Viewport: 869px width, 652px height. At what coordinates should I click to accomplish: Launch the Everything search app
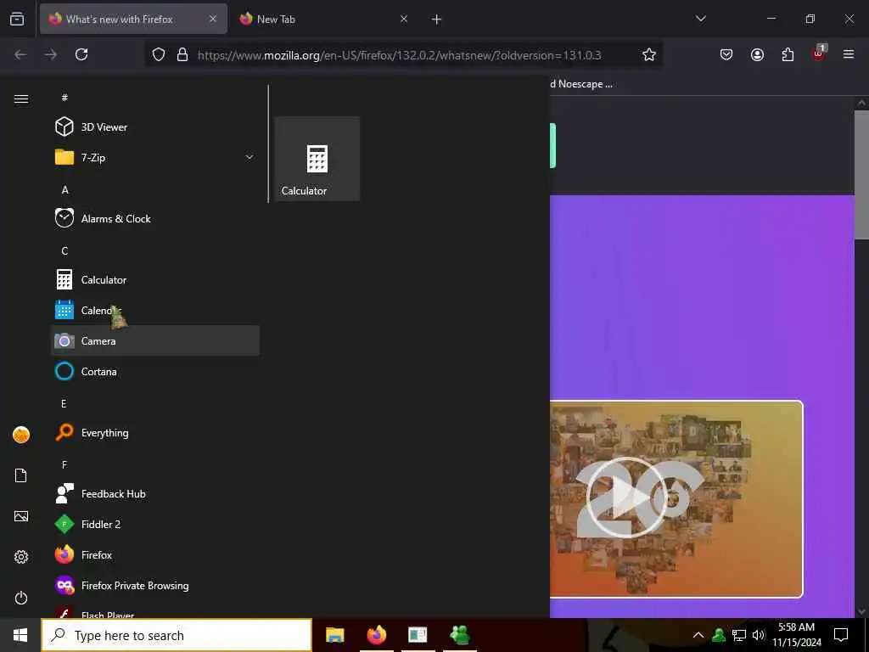[155, 432]
